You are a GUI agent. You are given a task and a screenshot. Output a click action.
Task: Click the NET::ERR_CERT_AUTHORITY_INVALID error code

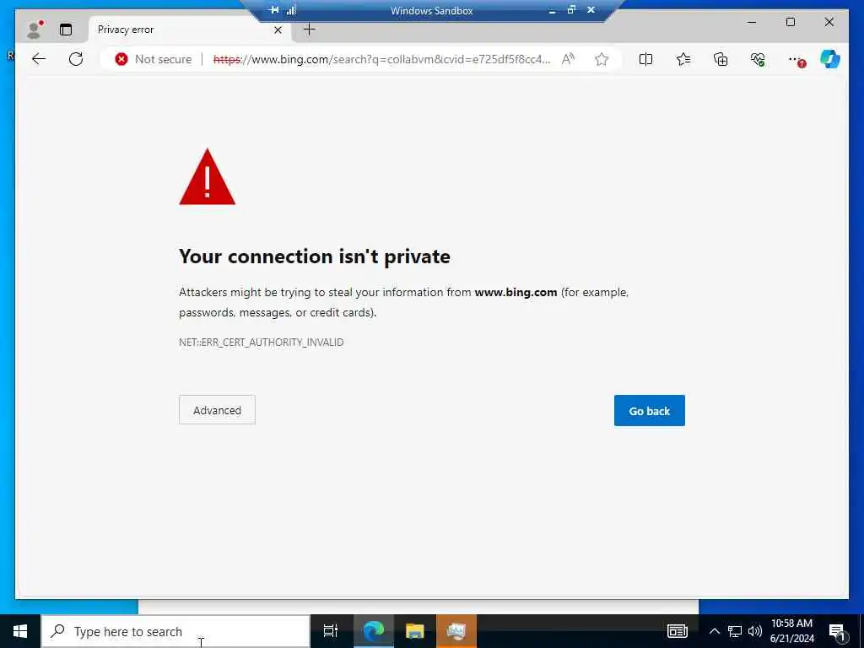[262, 343]
